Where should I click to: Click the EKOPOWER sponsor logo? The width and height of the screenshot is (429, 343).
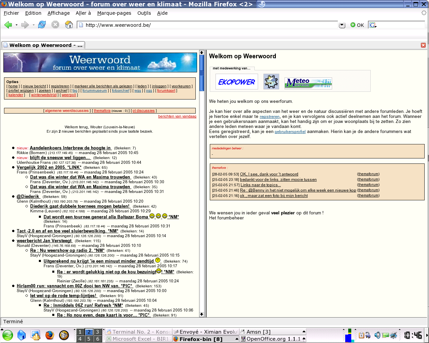tap(237, 82)
